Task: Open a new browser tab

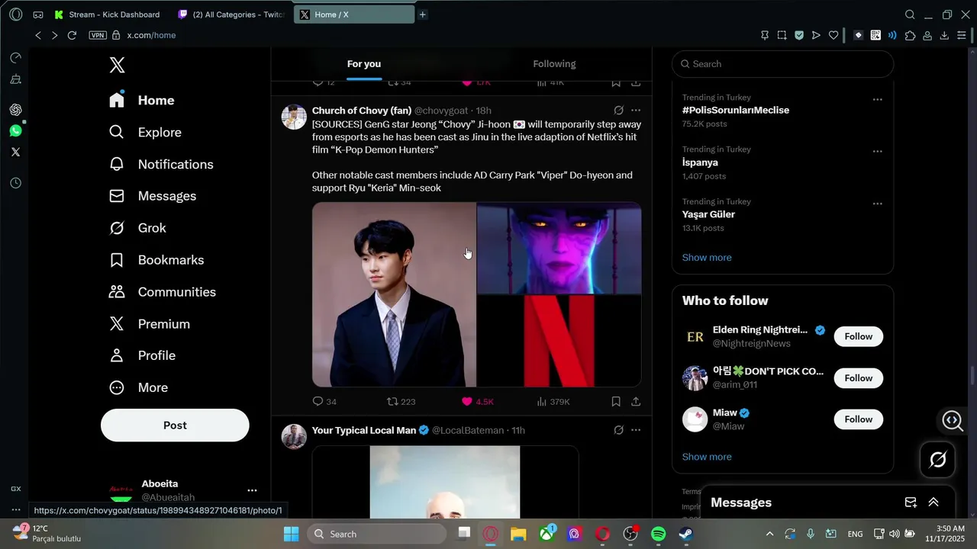Action: 423,14
